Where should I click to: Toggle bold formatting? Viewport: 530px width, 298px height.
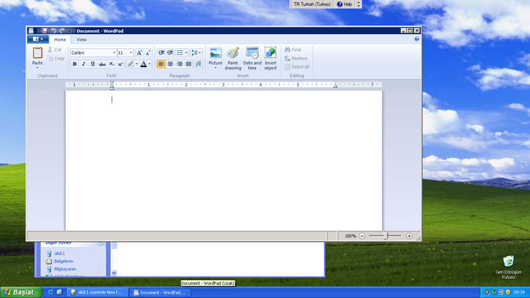tap(74, 64)
